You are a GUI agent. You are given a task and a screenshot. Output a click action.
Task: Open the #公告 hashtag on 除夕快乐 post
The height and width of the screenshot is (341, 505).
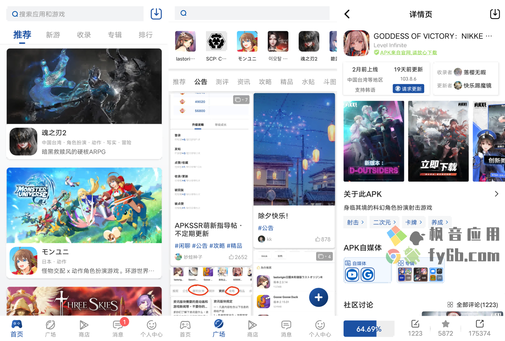tap(266, 228)
